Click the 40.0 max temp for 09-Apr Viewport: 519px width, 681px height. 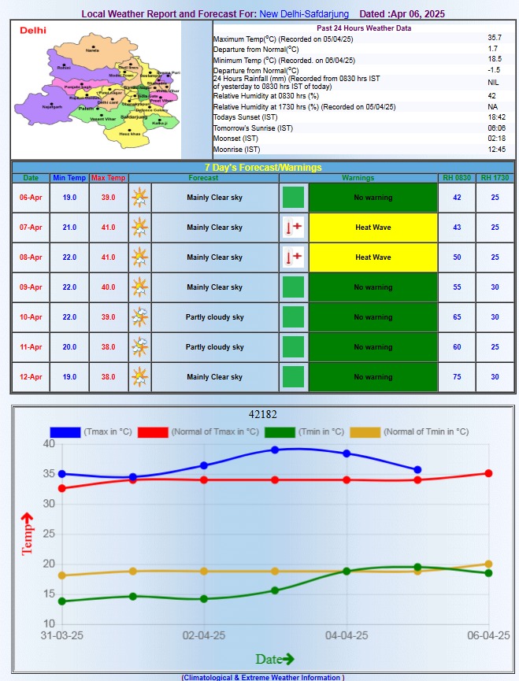click(x=109, y=287)
